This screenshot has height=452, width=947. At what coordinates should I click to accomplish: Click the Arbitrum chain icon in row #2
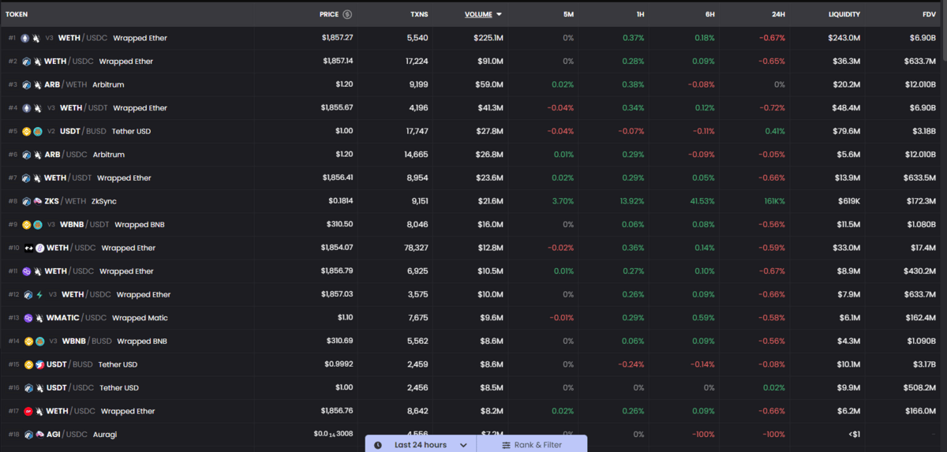[x=26, y=62]
